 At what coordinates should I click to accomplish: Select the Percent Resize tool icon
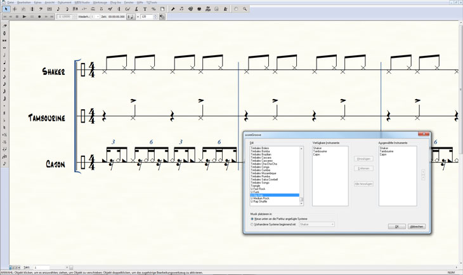(x=153, y=10)
